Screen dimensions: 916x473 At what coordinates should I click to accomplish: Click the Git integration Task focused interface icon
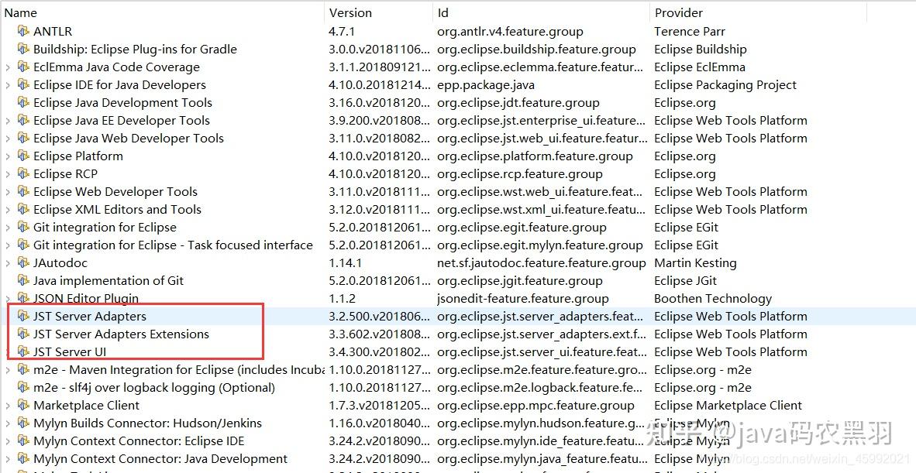point(23,245)
